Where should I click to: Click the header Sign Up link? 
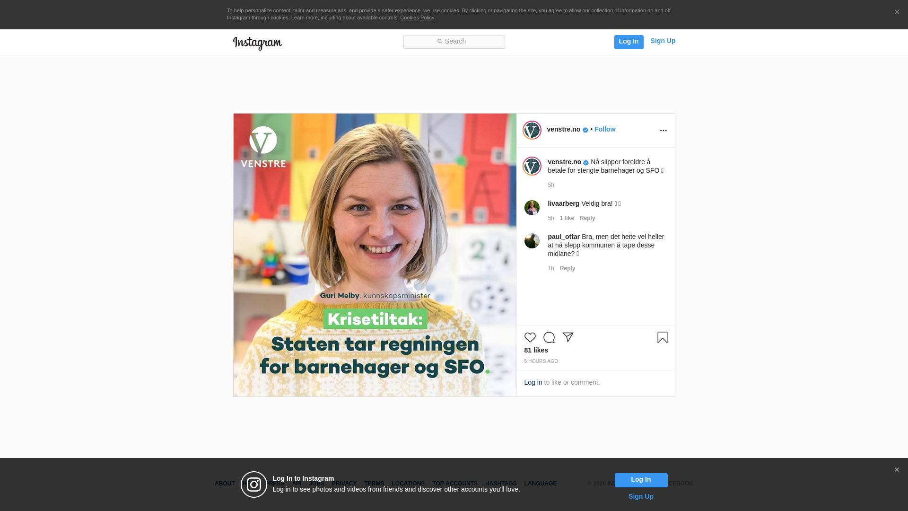[x=663, y=41]
